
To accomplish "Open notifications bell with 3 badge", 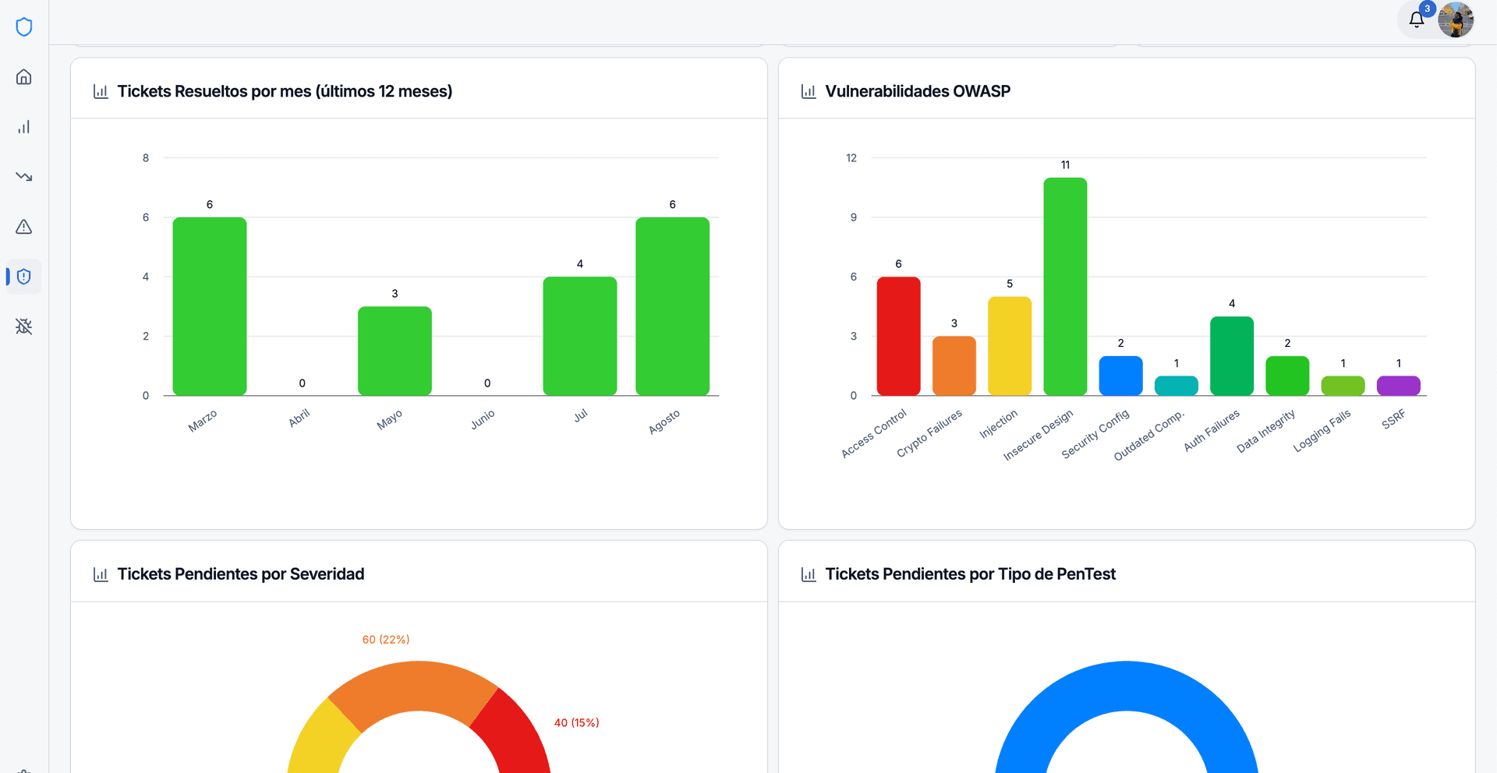I will pos(1417,19).
